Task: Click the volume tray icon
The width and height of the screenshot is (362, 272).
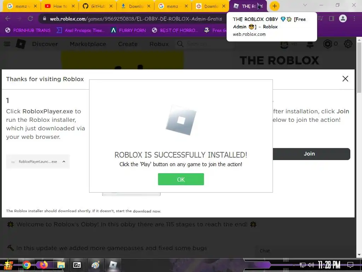Action: [311, 265]
